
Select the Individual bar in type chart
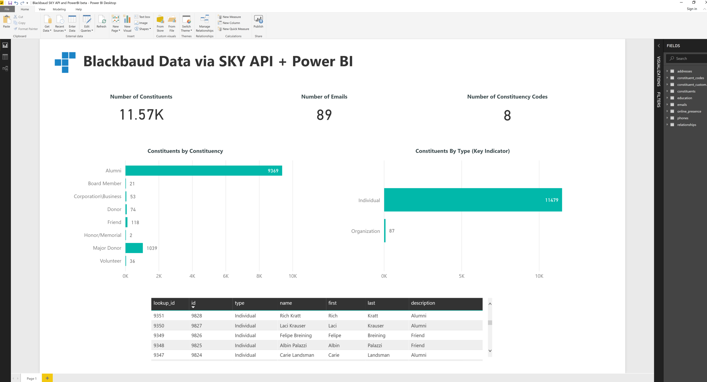473,200
